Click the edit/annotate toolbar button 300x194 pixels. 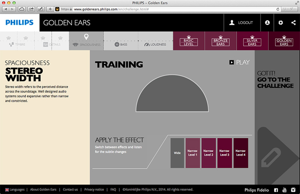coord(41,9)
